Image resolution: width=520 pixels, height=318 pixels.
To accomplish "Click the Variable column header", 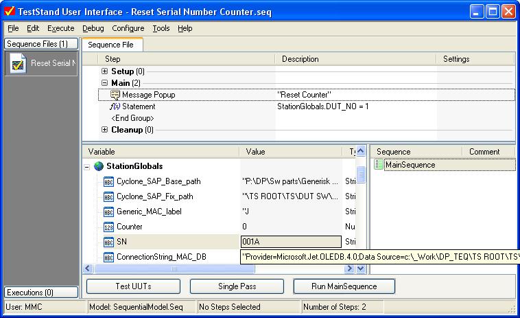I will point(161,152).
